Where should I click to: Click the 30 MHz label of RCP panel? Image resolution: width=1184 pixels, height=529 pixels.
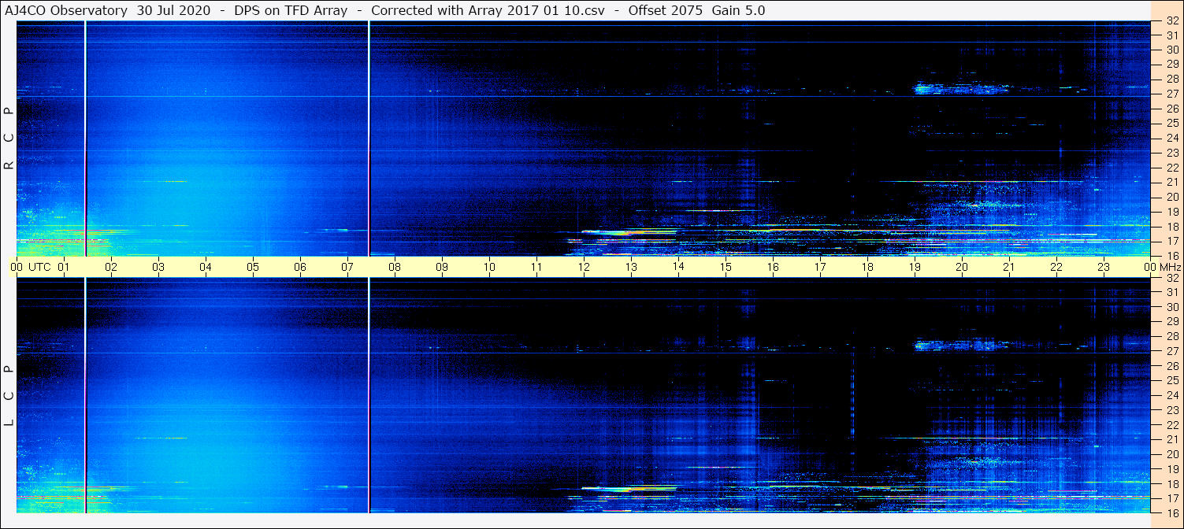pos(1172,50)
